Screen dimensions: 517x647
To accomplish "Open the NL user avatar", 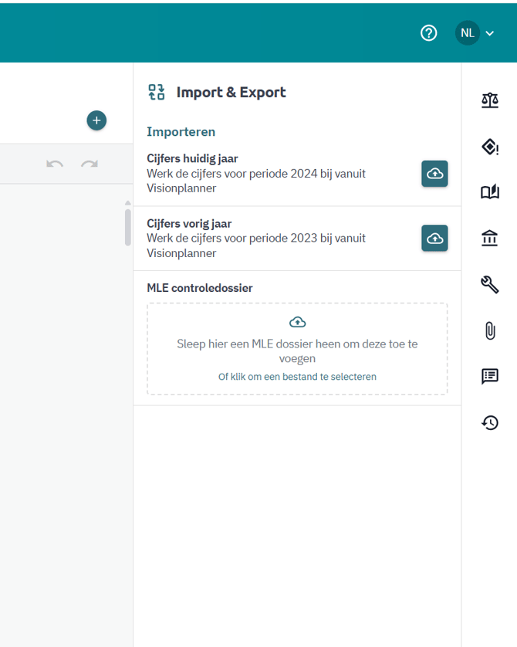I will 468,33.
